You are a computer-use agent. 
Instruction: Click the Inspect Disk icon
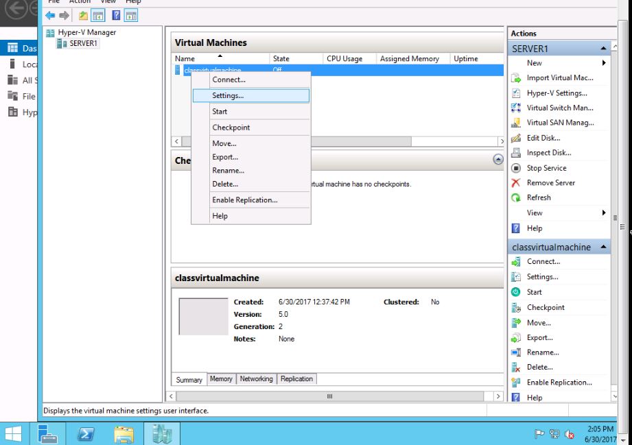tap(516, 153)
